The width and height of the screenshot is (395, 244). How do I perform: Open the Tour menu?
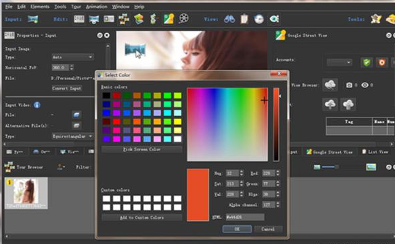coord(76,7)
